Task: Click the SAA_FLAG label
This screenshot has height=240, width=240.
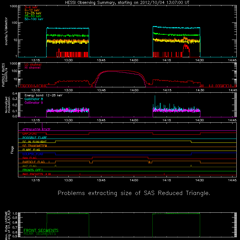Action: tap(29, 158)
